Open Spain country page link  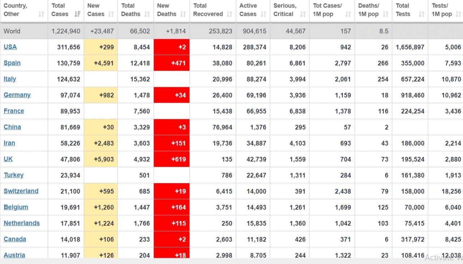tap(12, 63)
